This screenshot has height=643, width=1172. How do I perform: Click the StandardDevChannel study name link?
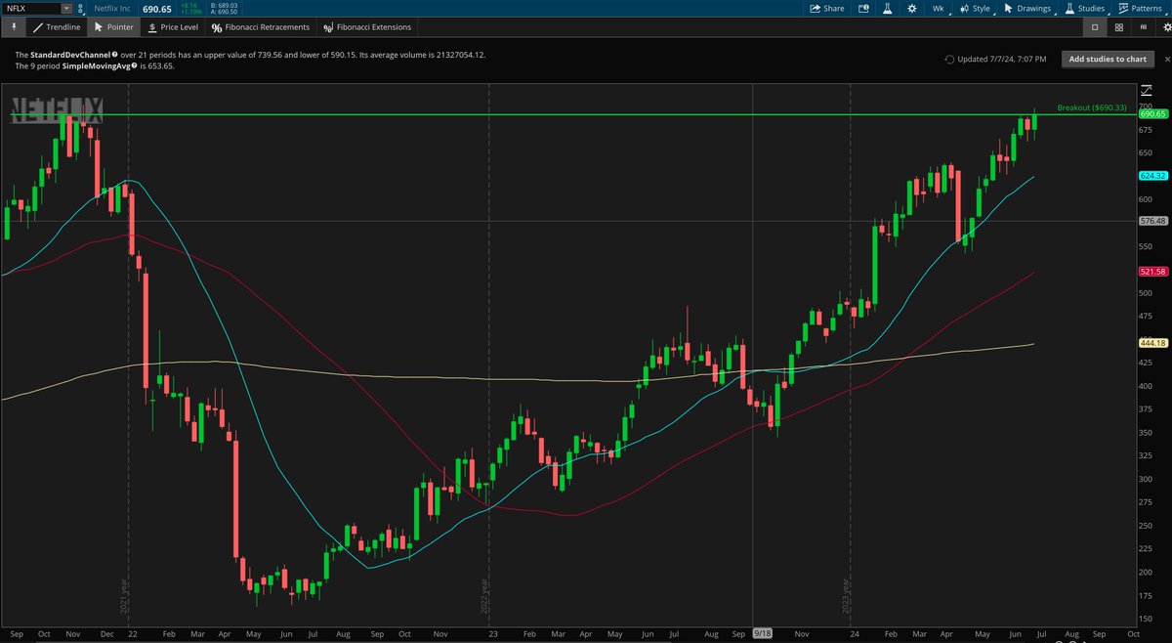pyautogui.click(x=70, y=55)
